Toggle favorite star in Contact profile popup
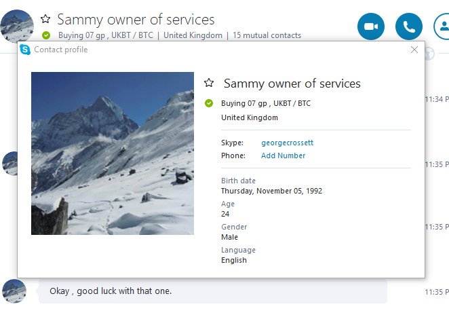Viewport: 449px width, 332px height. click(209, 83)
